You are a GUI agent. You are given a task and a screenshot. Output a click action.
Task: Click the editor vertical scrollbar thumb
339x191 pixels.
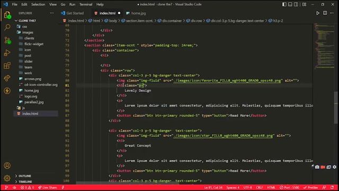[x=336, y=107]
